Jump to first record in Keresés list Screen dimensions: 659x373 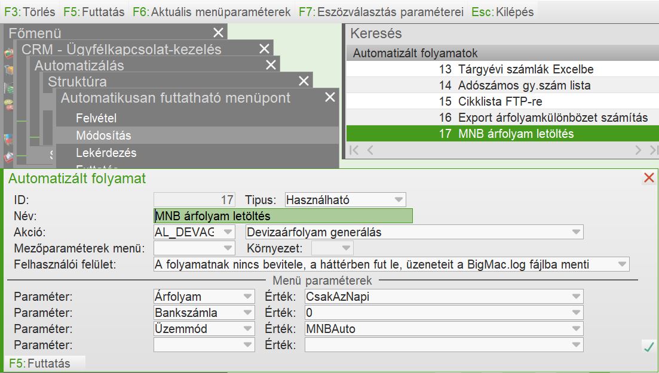tap(354, 150)
